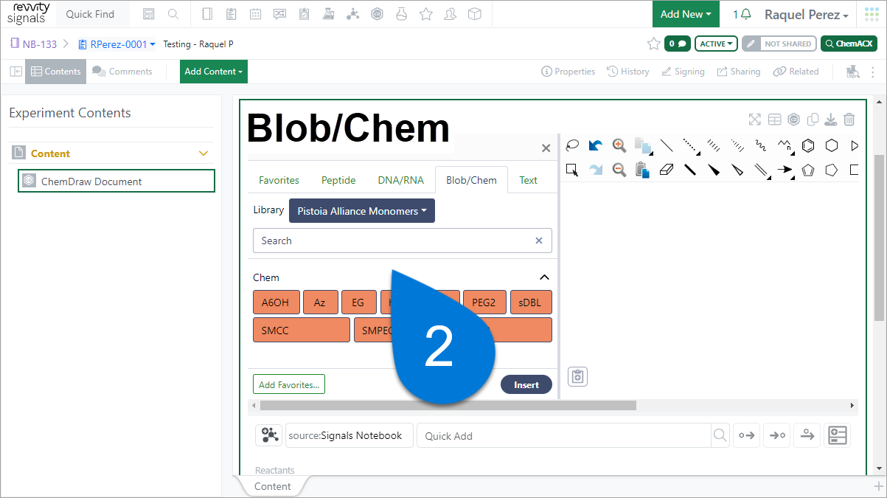Screen dimensions: 887x498
Task: Collapse the Chem monomer section
Action: pyautogui.click(x=544, y=277)
